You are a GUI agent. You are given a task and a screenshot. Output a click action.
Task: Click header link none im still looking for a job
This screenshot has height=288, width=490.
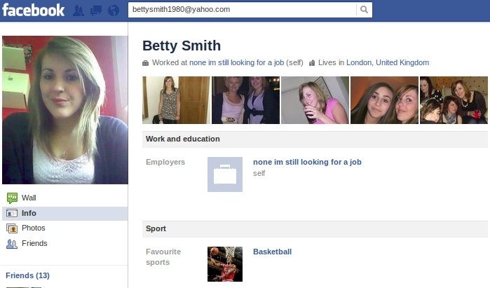click(x=236, y=62)
